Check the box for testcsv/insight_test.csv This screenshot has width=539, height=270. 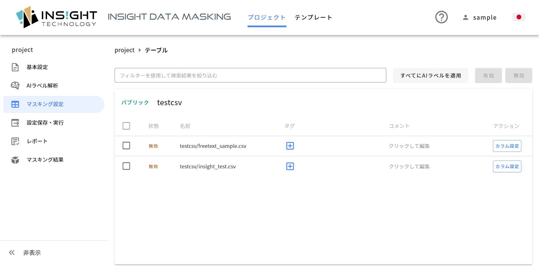coord(126,166)
